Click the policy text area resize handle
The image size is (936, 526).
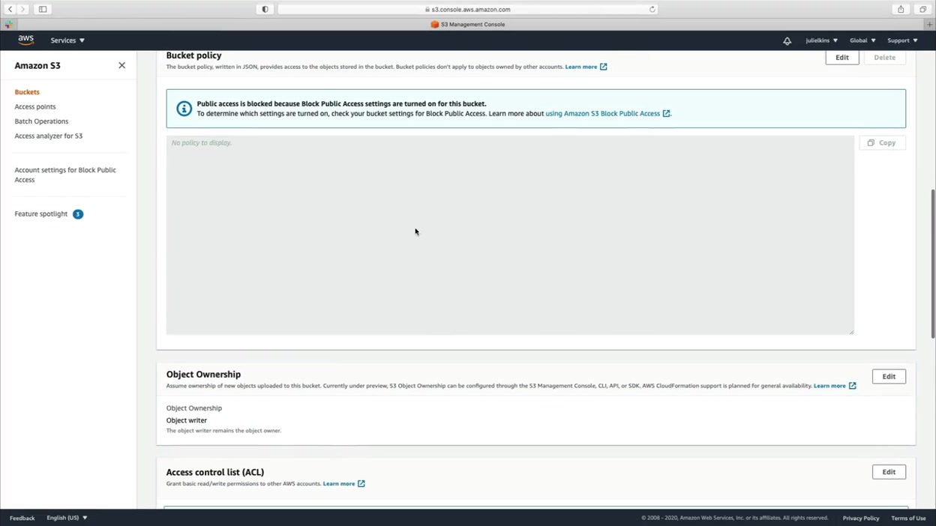pyautogui.click(x=851, y=332)
